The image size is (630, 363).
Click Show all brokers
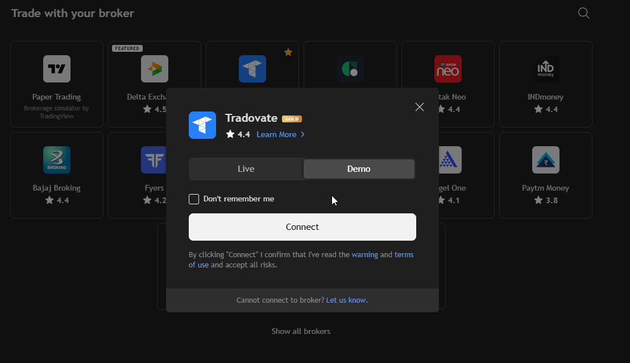301,331
